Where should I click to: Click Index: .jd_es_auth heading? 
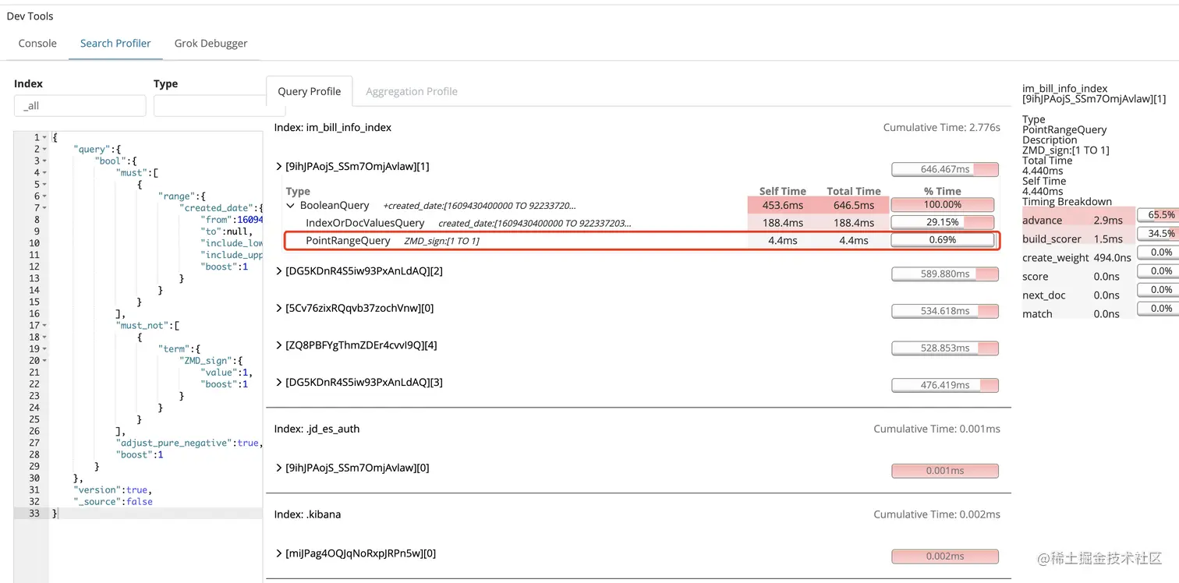pyautogui.click(x=317, y=429)
